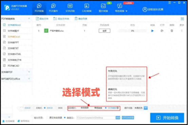Choose the 布局优先 option in the popup
188x125 pixels.
tap(127, 76)
